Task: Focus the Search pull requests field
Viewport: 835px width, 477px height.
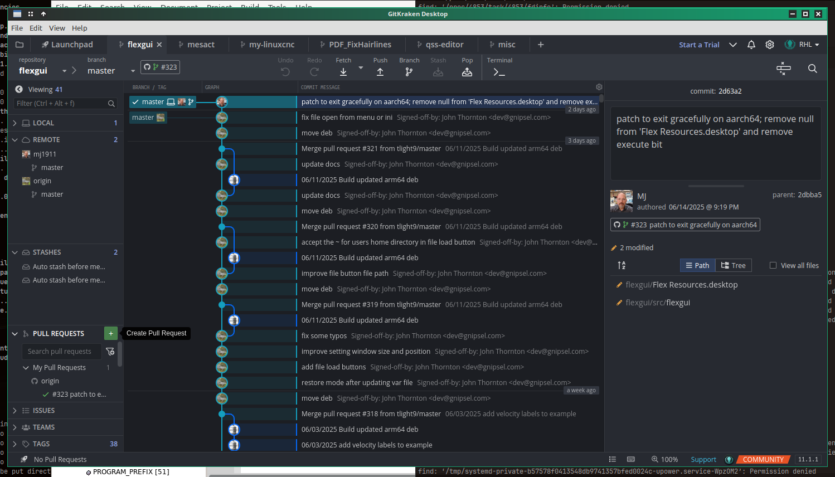Action: click(61, 352)
